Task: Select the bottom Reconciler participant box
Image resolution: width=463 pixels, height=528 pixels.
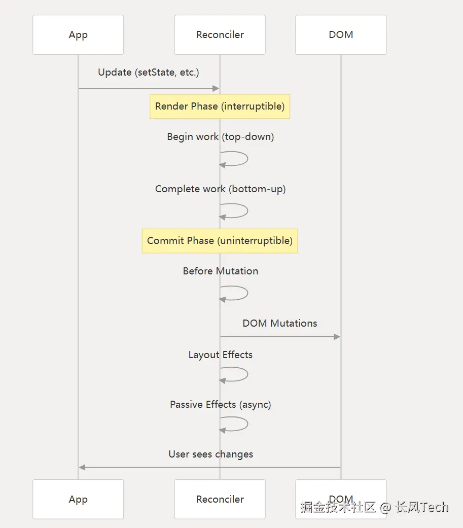Action: pos(220,500)
